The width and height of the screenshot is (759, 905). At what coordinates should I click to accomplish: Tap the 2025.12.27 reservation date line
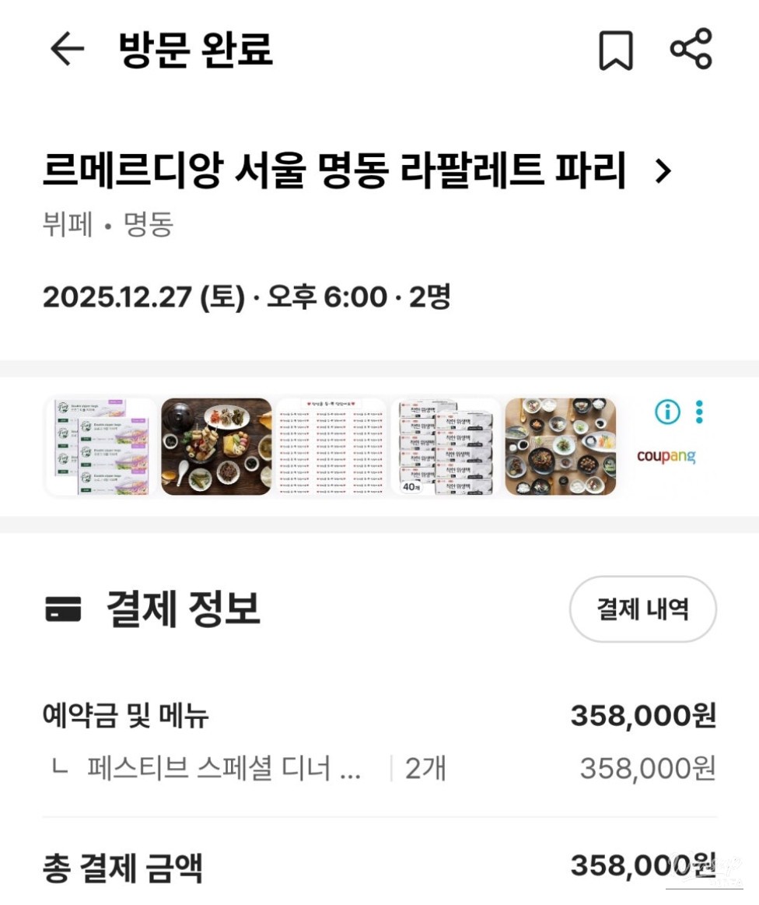[x=246, y=297]
